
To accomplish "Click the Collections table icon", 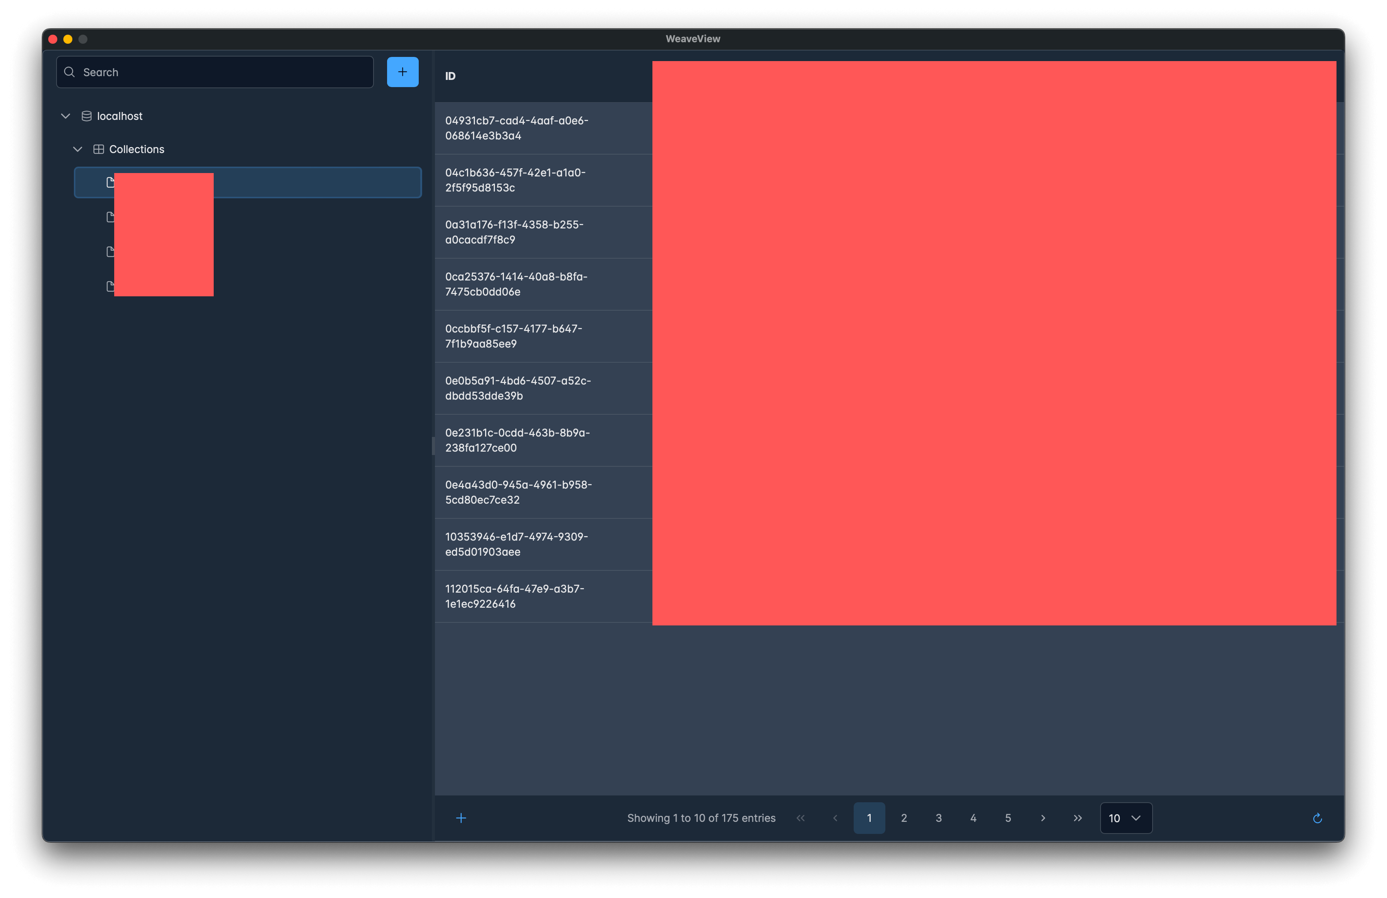I will [98, 149].
